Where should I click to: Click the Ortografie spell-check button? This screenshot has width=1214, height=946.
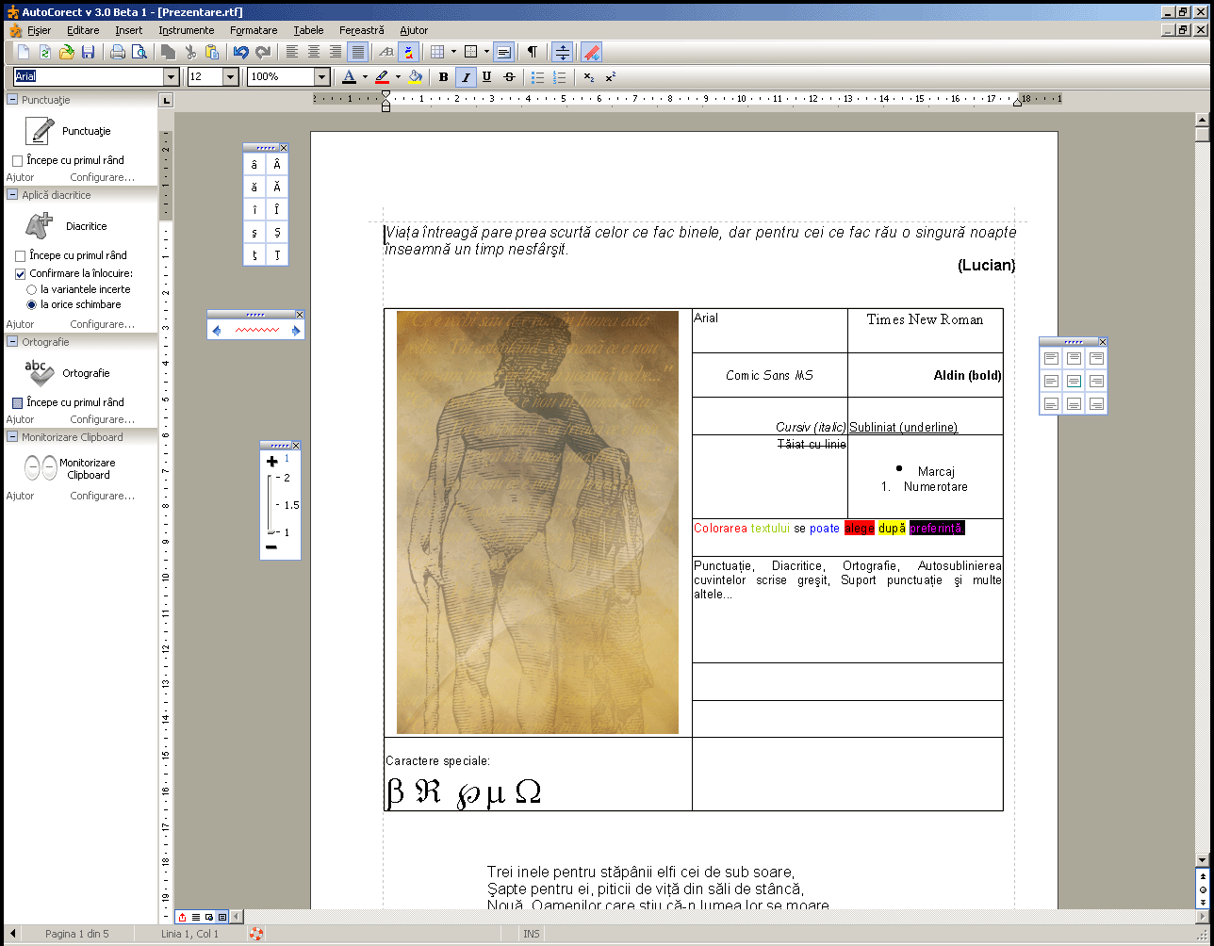pyautogui.click(x=40, y=373)
